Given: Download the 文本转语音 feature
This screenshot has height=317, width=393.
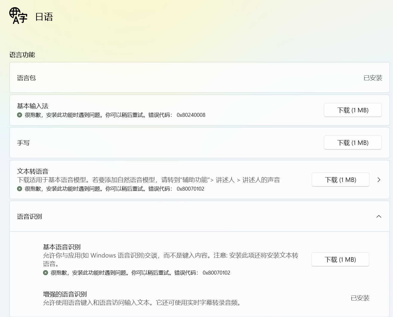Looking at the screenshot, I should pos(340,180).
